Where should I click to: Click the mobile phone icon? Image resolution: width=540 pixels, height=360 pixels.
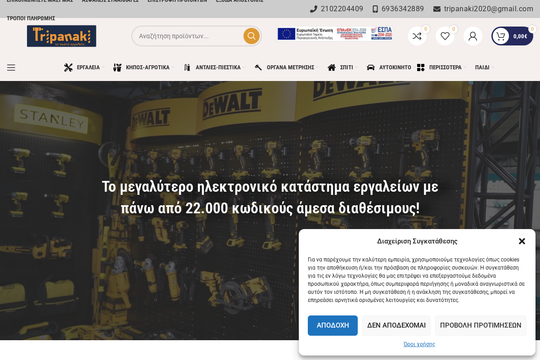click(375, 9)
